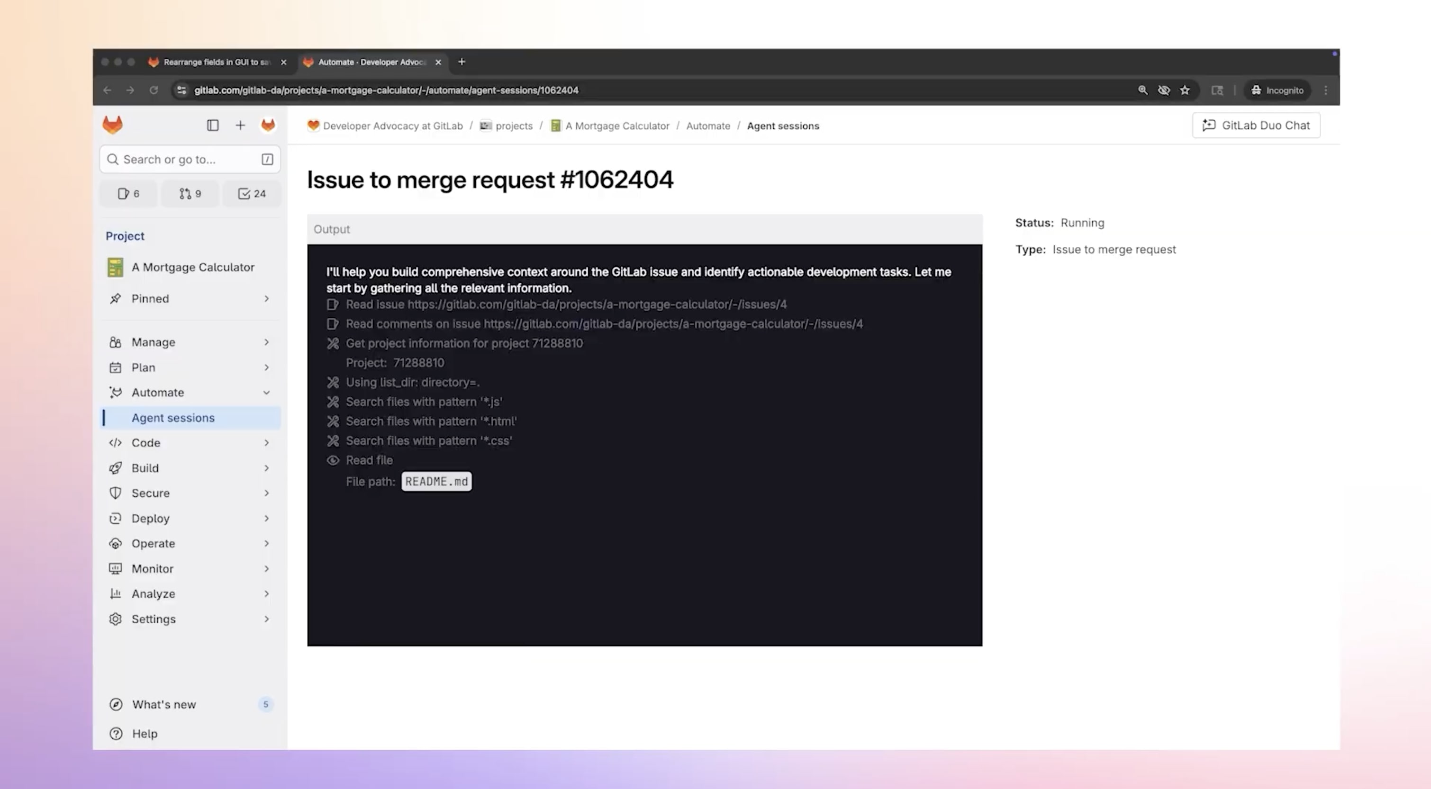Open merge requests counter showing 9
Screen dimensions: 1431x789
190,194
